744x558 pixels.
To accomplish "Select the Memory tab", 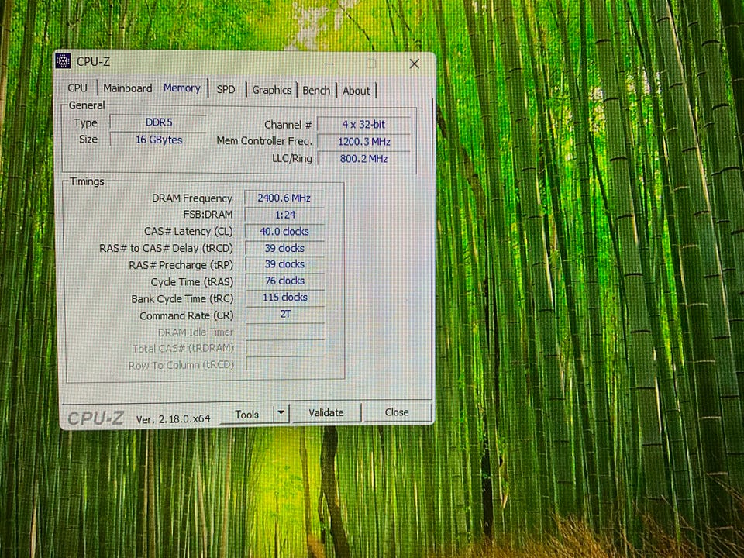I will tap(181, 88).
